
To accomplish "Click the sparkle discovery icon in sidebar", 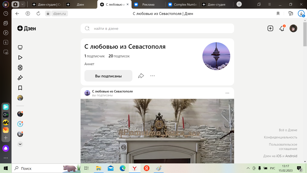I will pos(20,77).
